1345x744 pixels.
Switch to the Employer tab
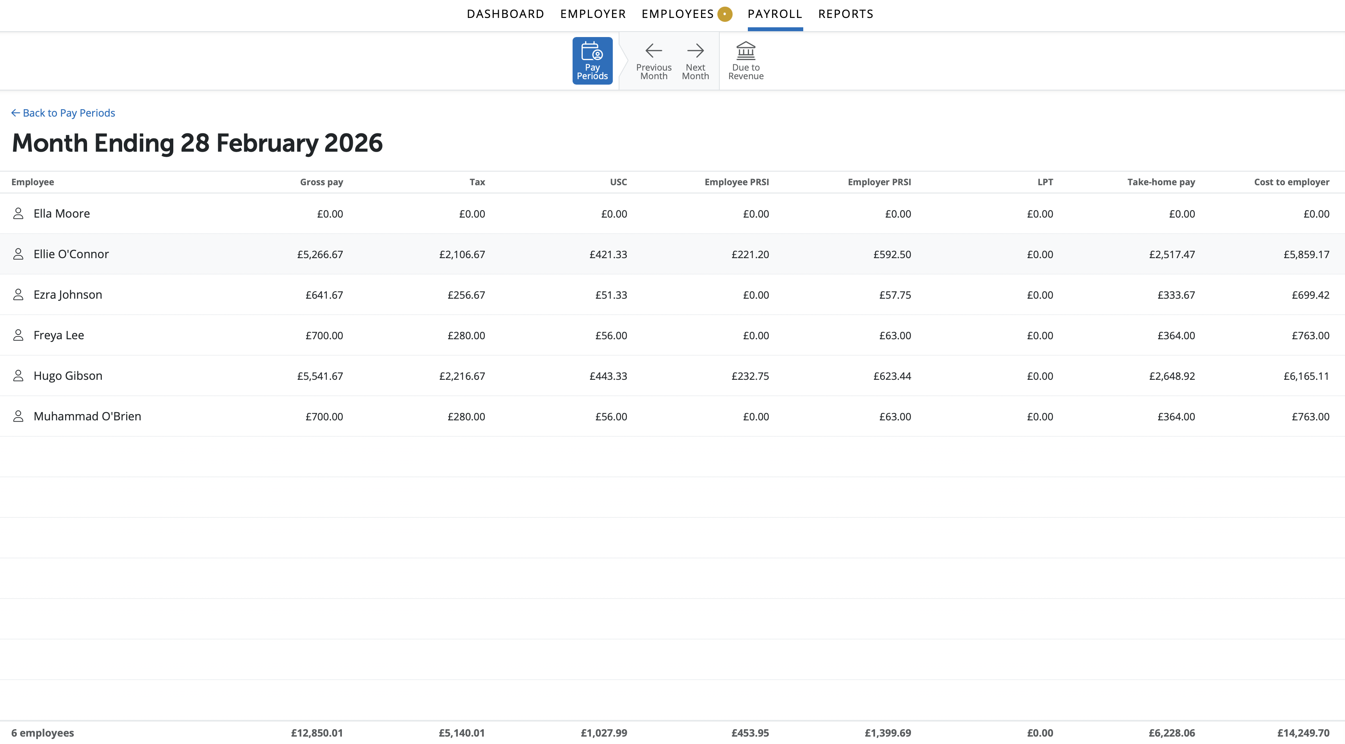[592, 14]
